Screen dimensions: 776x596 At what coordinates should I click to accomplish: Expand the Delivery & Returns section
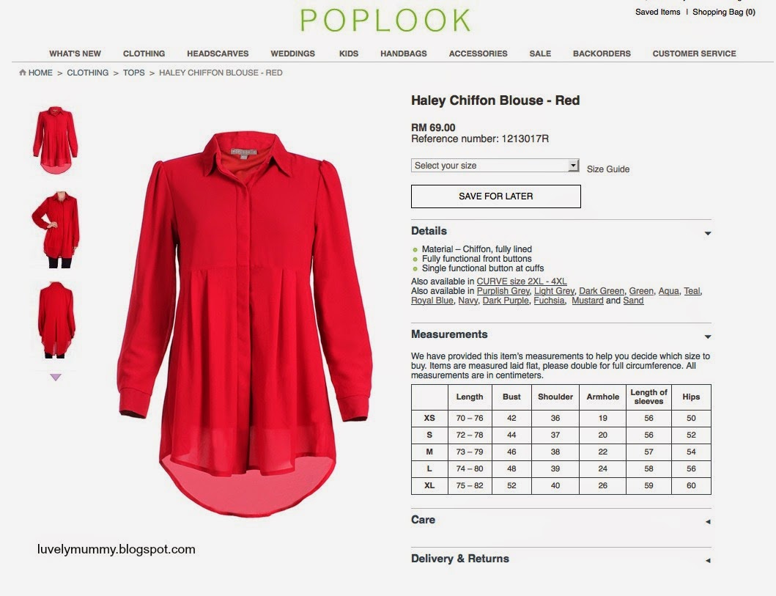click(x=708, y=560)
